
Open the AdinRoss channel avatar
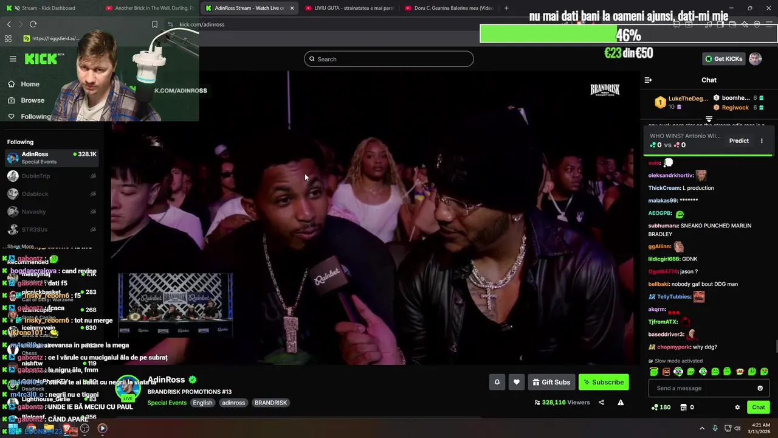[128, 389]
